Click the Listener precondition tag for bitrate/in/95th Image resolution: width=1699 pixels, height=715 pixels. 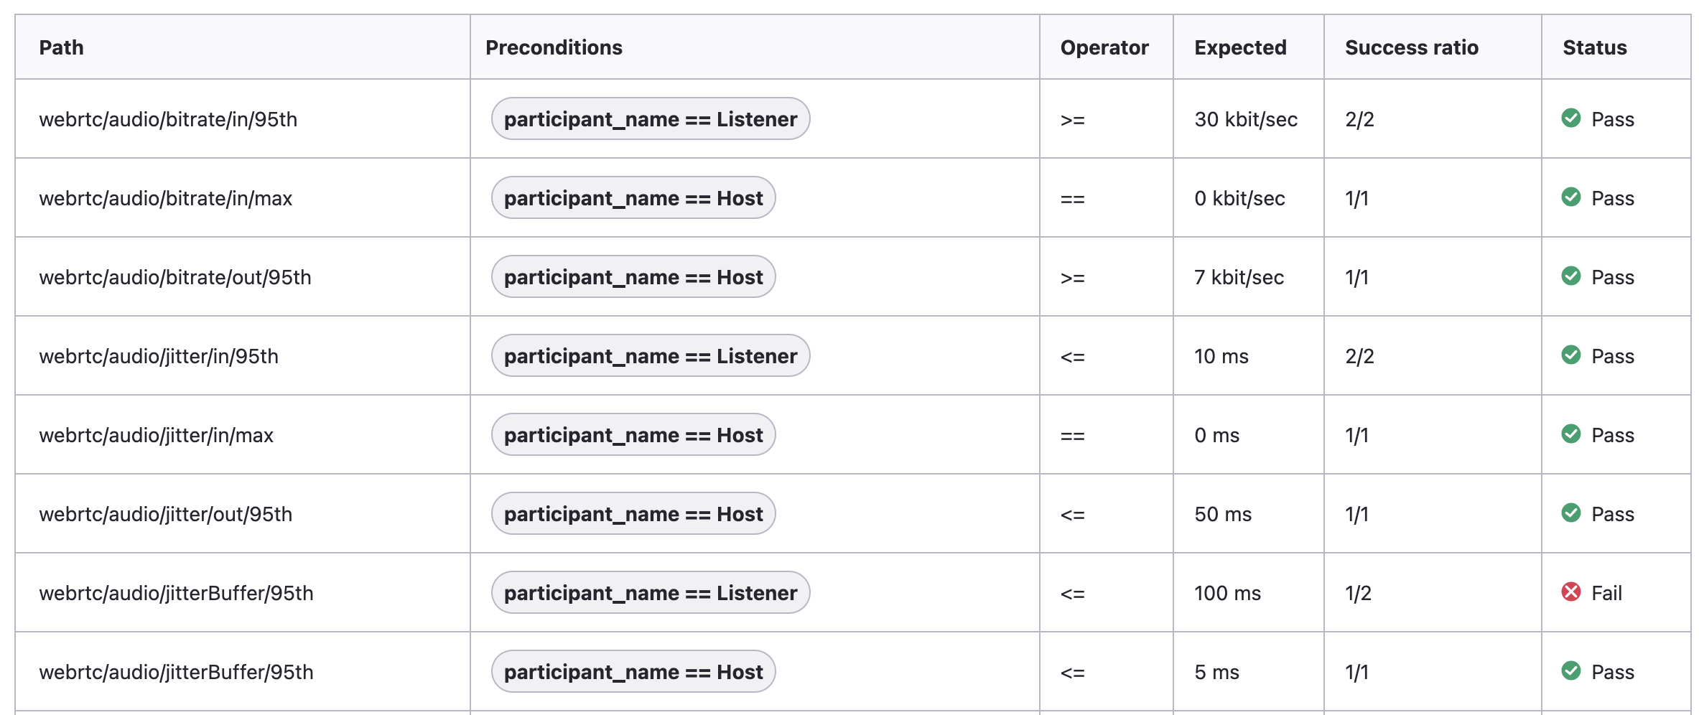651,118
